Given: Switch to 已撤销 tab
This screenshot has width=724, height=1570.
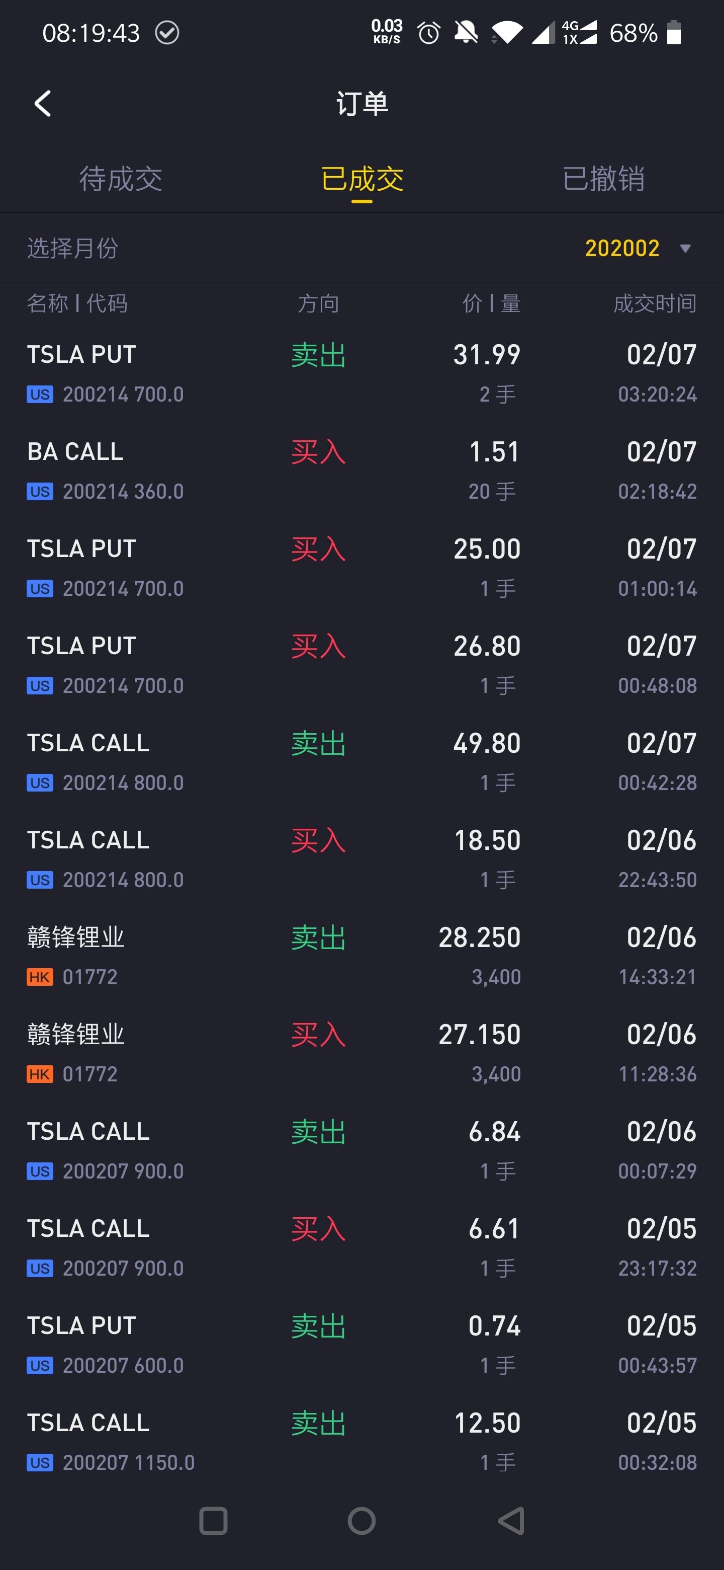Looking at the screenshot, I should (x=603, y=179).
